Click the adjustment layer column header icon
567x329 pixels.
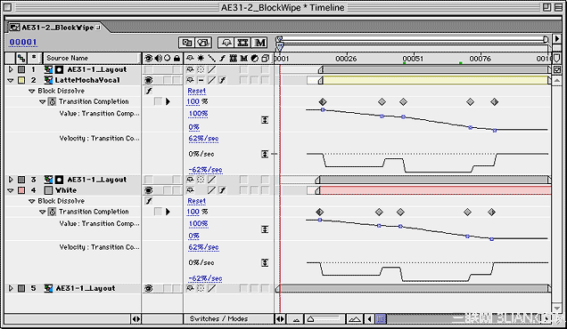click(x=255, y=58)
